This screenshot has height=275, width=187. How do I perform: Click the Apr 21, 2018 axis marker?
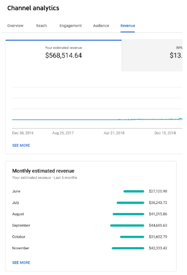coord(114,133)
